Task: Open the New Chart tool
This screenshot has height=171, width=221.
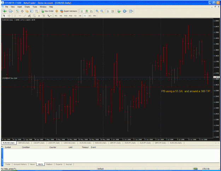Action: click(x=4, y=11)
